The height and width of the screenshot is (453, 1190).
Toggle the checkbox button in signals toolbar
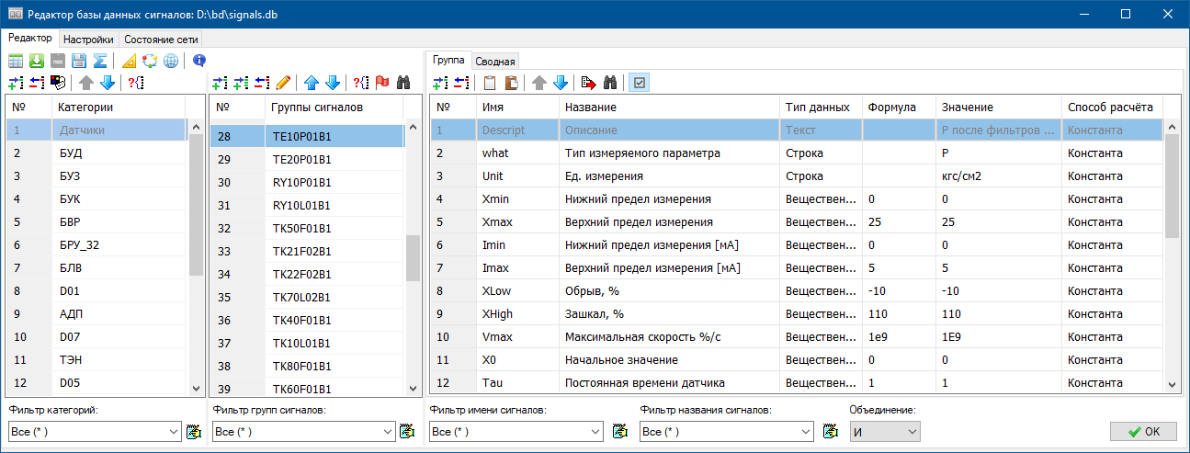click(640, 83)
